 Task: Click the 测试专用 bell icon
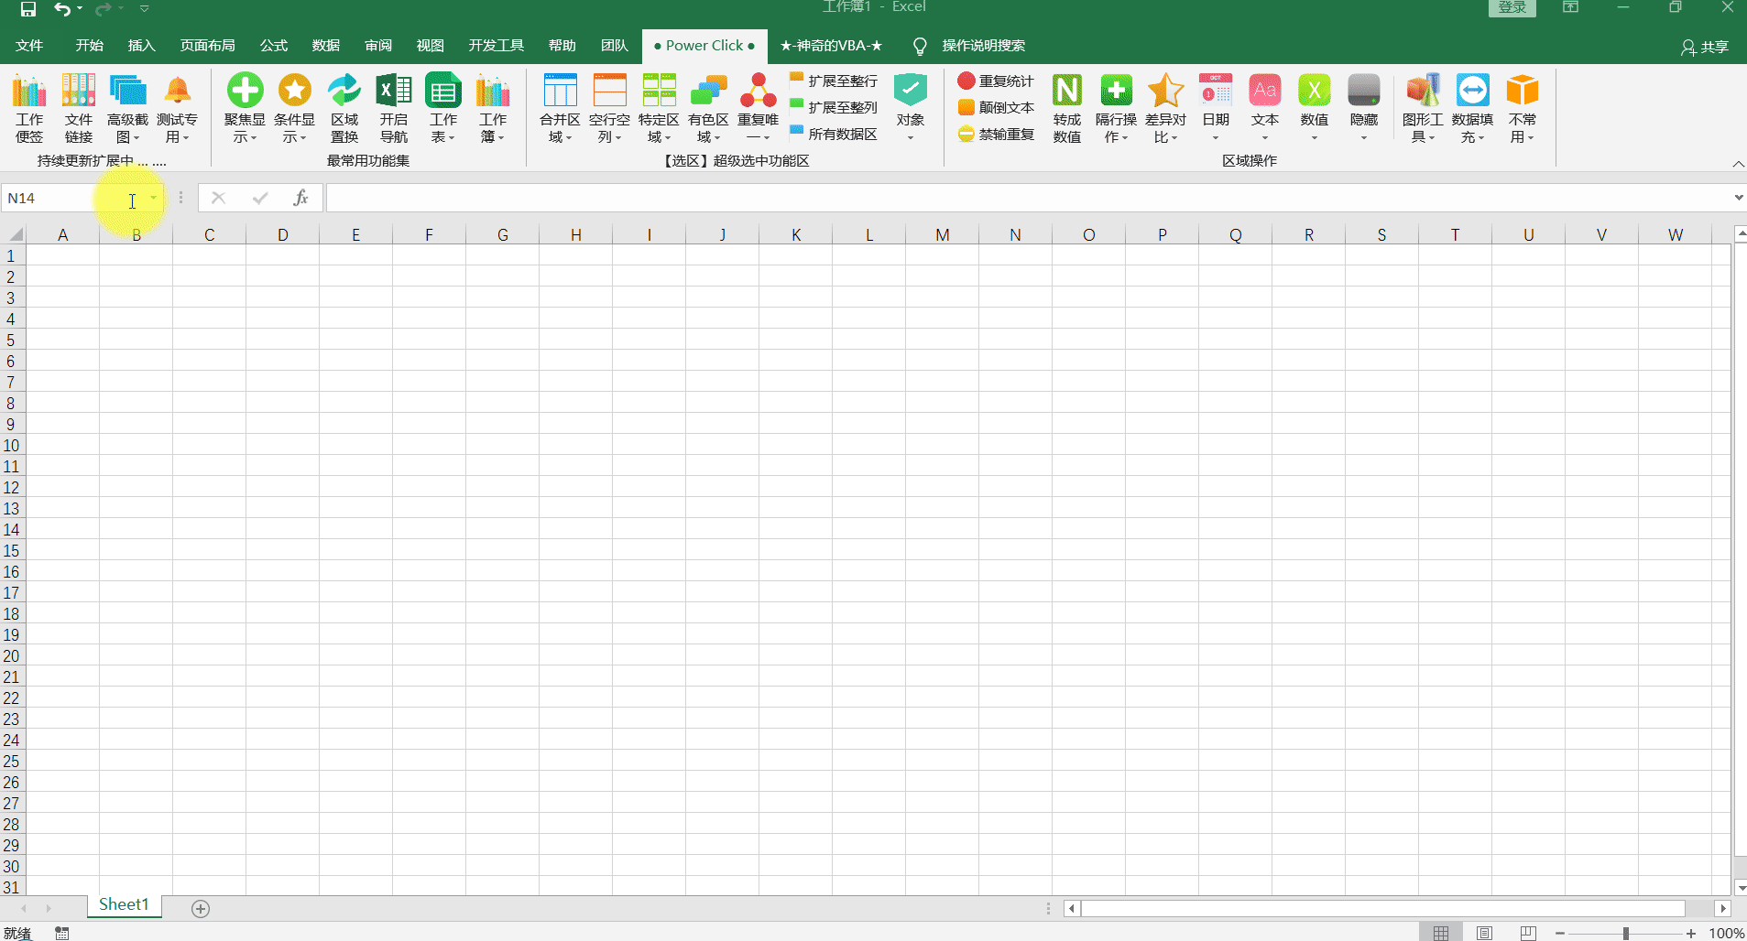point(177,108)
